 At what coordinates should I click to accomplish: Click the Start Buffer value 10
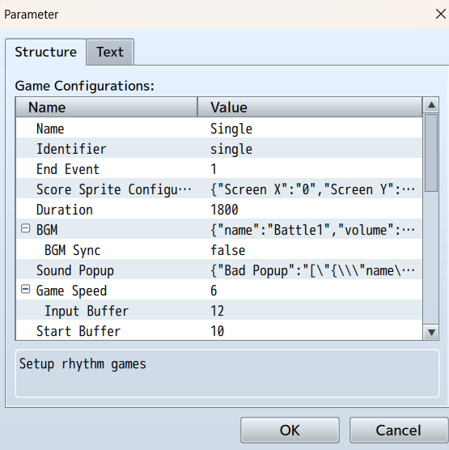pos(217,331)
